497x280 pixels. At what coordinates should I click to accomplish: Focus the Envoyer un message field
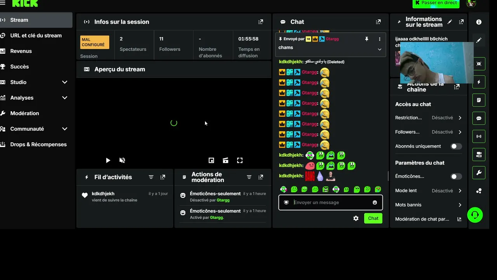tap(330, 202)
